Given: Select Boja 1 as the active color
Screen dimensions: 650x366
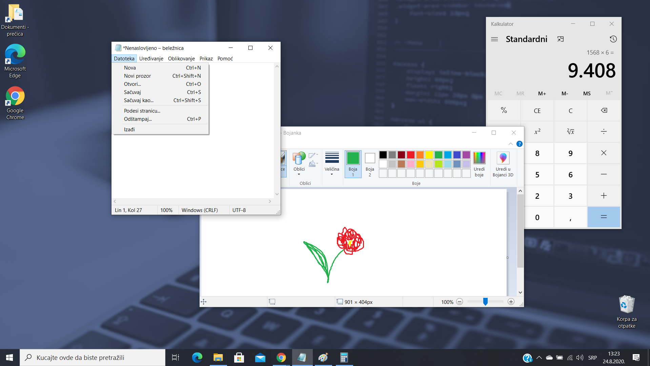Looking at the screenshot, I should (x=353, y=164).
